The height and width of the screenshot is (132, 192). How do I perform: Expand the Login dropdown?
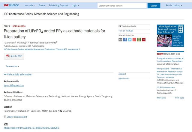pos(75,5)
